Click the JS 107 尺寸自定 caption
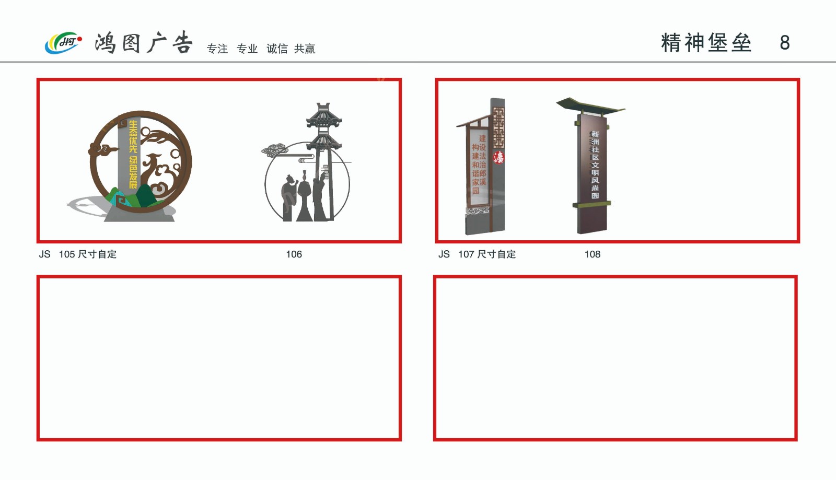836x480 pixels. point(477,254)
